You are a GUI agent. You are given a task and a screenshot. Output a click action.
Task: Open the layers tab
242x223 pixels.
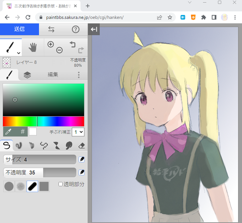[x=27, y=75]
